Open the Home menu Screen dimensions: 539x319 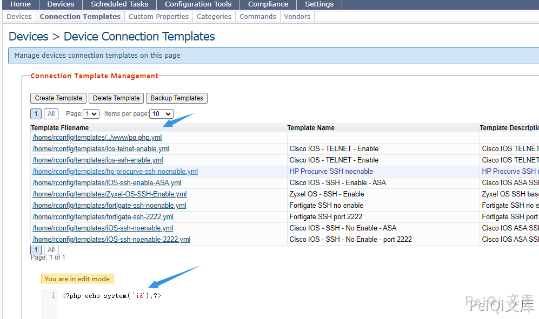tap(21, 4)
